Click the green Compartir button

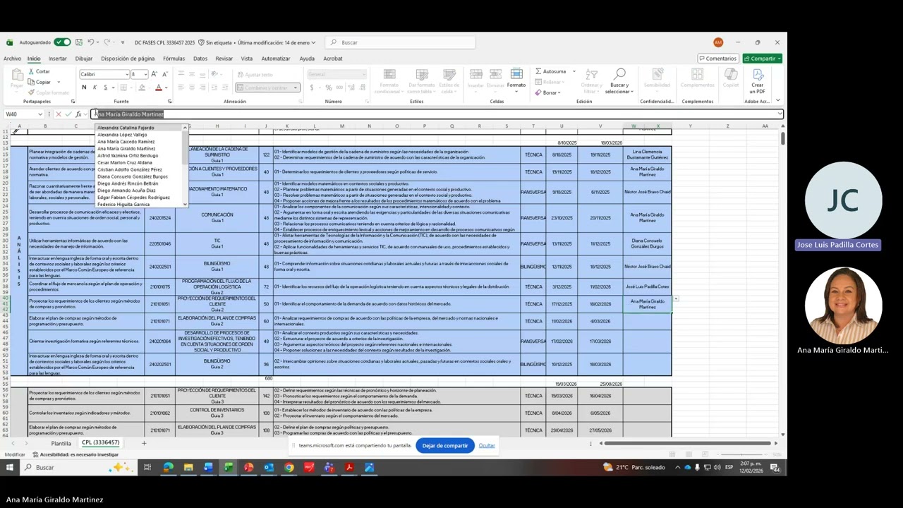pyautogui.click(x=762, y=59)
